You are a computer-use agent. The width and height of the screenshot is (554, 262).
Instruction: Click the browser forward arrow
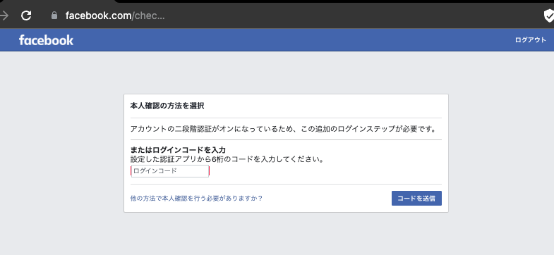click(x=4, y=15)
